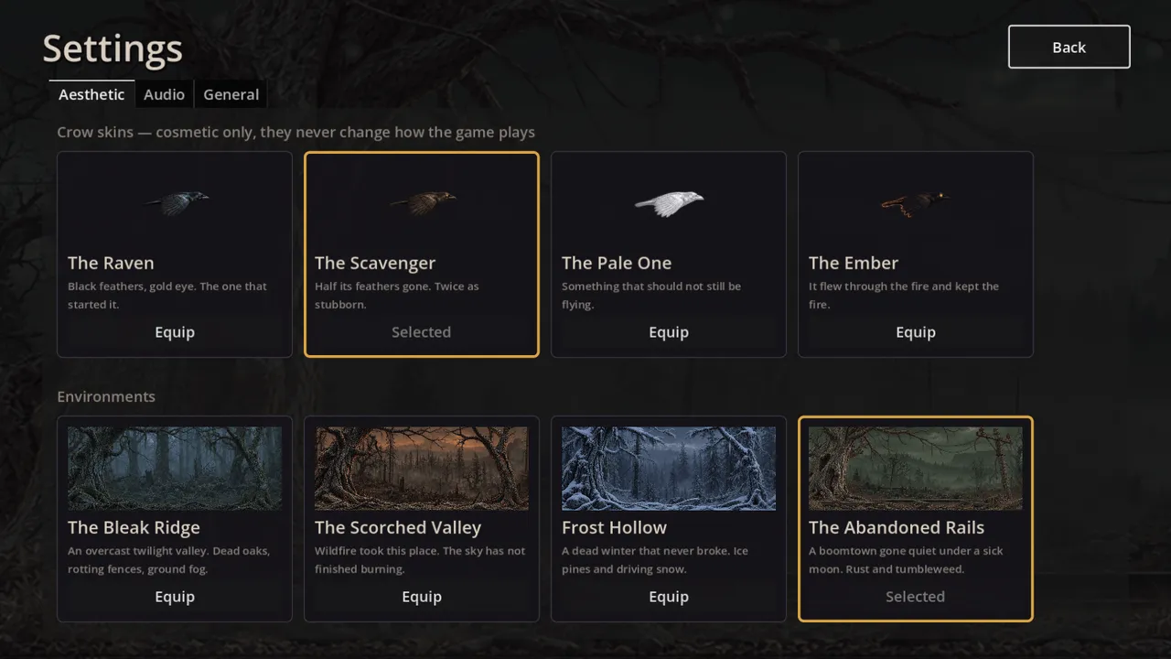Click the title Frost Hollow
This screenshot has height=659, width=1171.
coord(614,527)
